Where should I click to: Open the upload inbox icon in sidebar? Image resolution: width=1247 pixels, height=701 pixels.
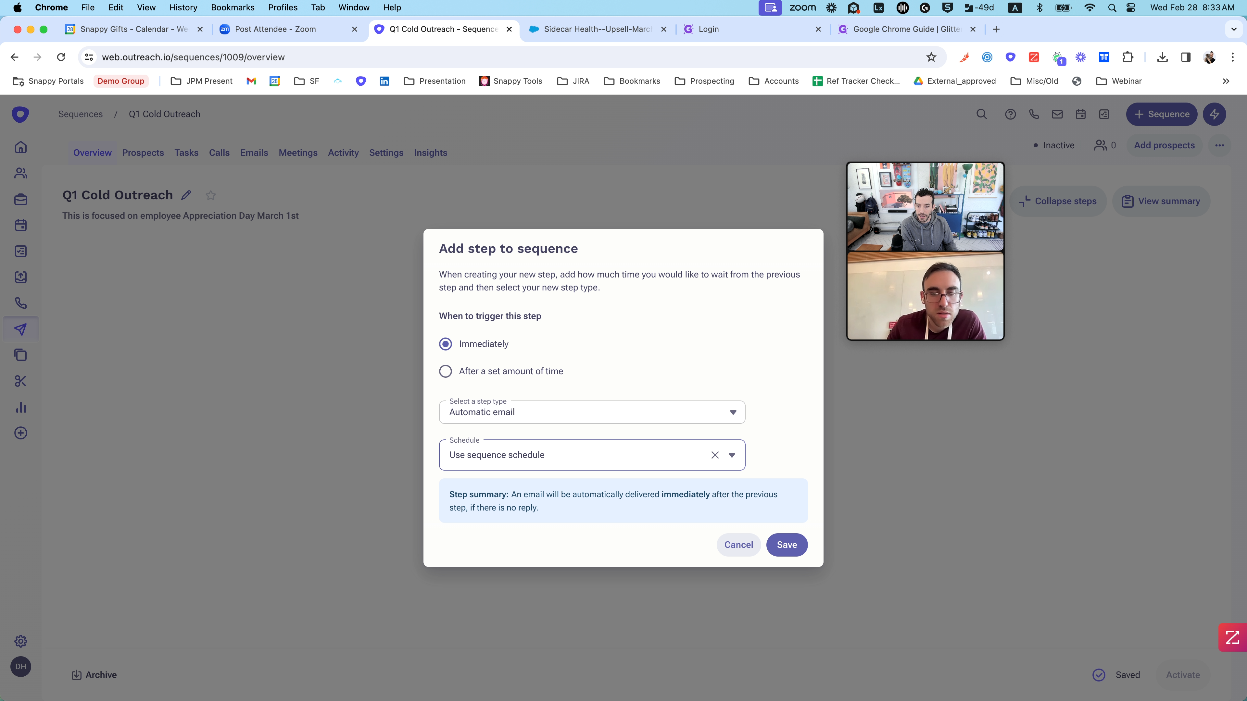coord(20,277)
